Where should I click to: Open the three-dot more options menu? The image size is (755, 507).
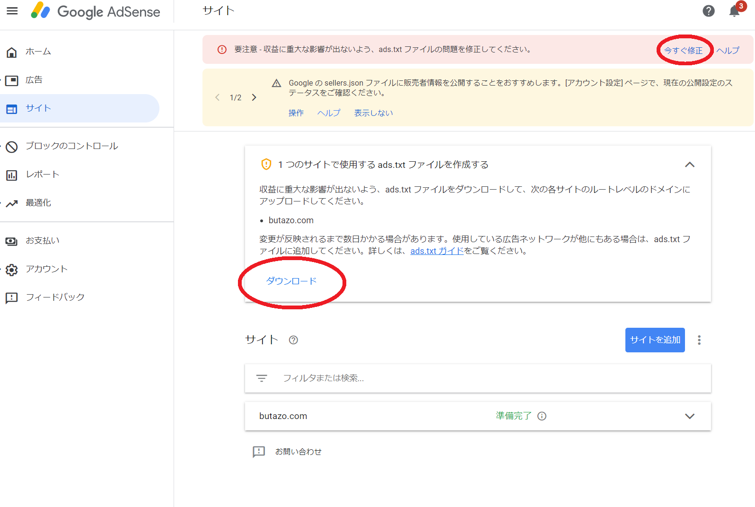[699, 340]
